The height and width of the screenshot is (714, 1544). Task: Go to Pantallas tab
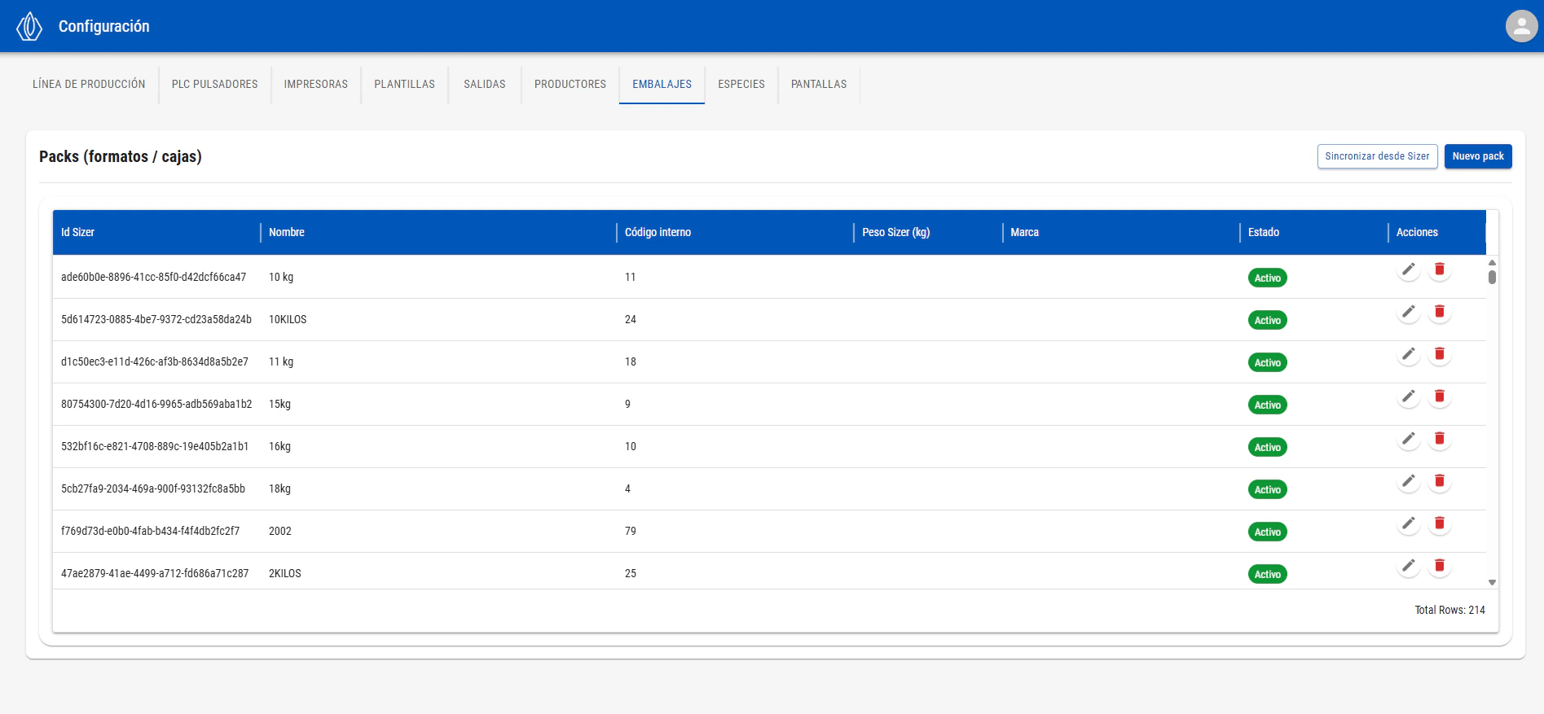pos(819,85)
